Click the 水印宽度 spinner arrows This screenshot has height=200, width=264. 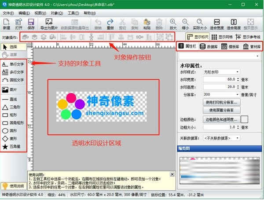(x=238, y=79)
